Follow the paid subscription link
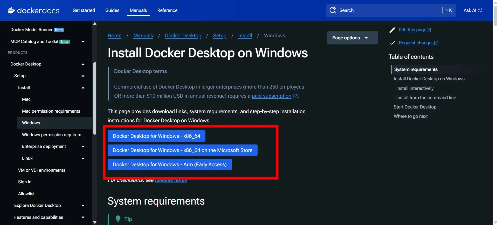This screenshot has height=225, width=498. click(x=272, y=96)
